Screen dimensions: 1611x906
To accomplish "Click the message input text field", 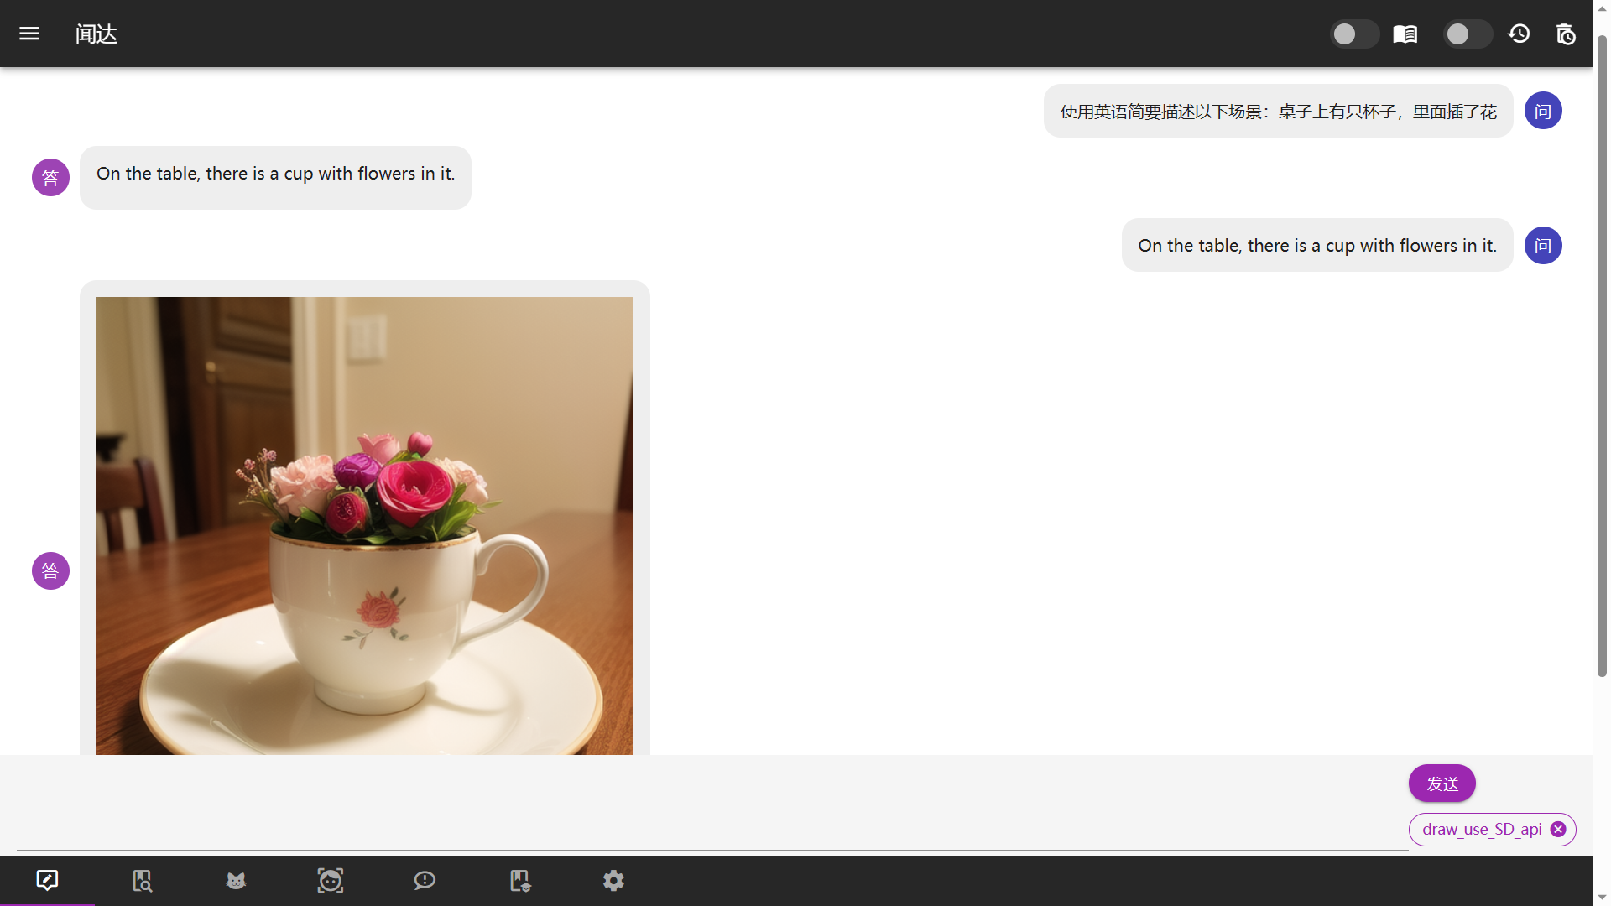I will pyautogui.click(x=705, y=804).
